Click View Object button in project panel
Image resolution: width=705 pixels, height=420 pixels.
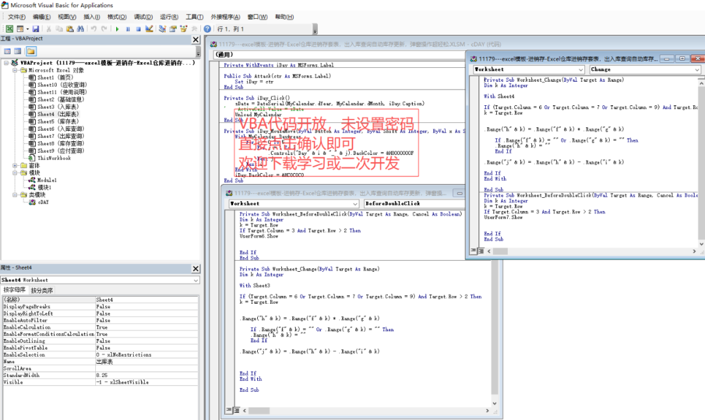click(19, 51)
